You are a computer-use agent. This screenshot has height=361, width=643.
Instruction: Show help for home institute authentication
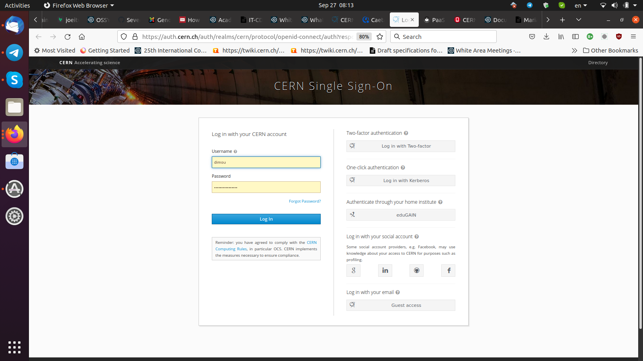point(440,202)
